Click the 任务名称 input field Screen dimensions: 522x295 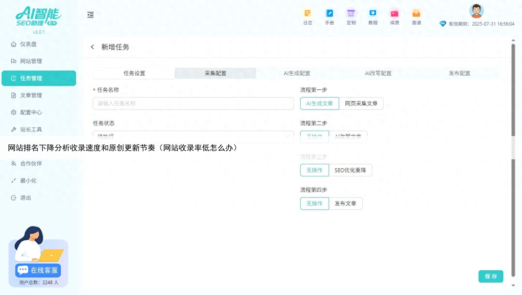193,103
